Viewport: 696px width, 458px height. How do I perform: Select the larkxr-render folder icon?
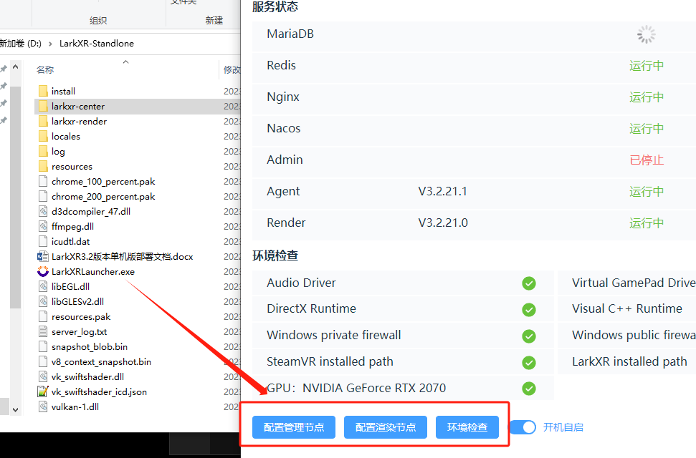click(43, 121)
